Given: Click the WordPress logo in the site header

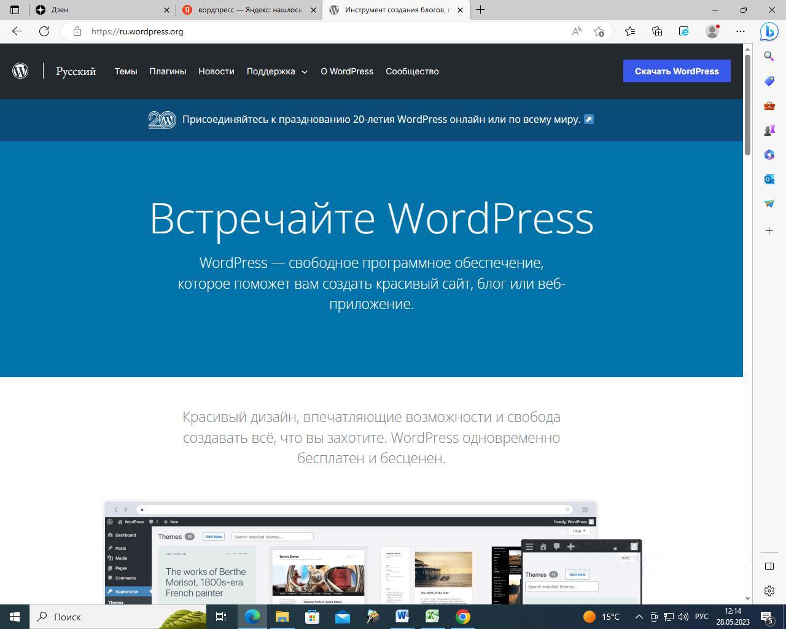Looking at the screenshot, I should coord(20,71).
